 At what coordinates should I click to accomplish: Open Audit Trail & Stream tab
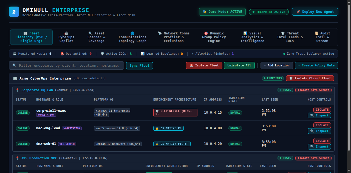(322, 37)
